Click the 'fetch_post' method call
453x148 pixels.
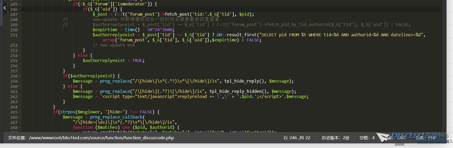[x=177, y=14]
